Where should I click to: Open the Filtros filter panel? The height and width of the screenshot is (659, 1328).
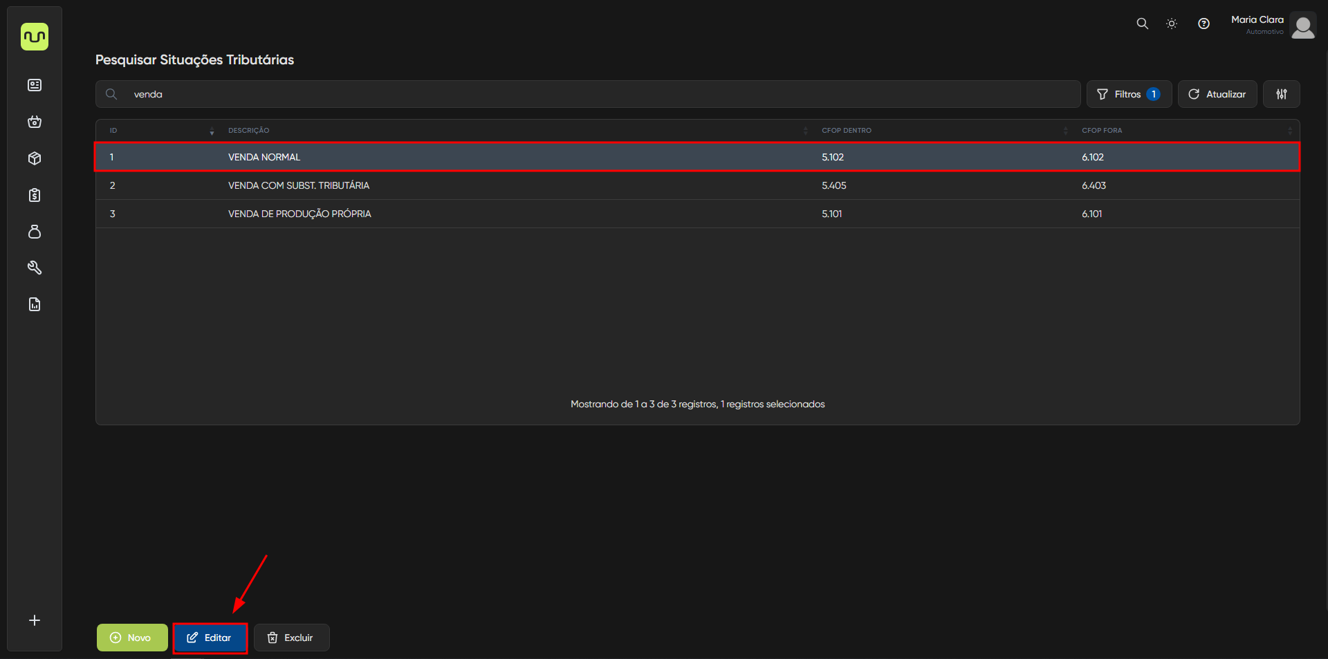coord(1129,94)
